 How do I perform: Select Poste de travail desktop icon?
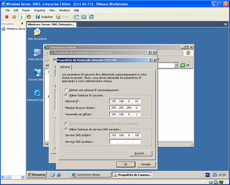(36, 55)
